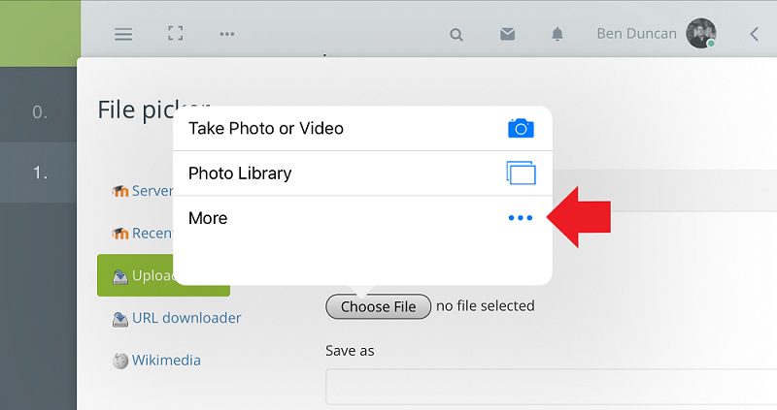
Task: Collapse the sidebar with left chevron
Action: 755,34
